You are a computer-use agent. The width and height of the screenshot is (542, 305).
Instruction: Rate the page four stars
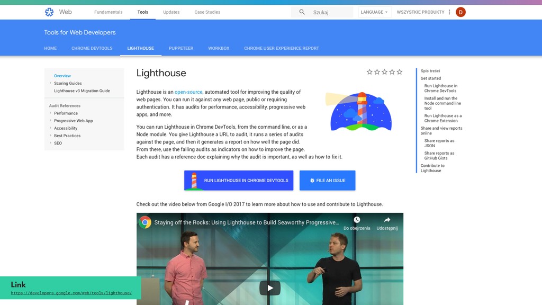tap(392, 72)
